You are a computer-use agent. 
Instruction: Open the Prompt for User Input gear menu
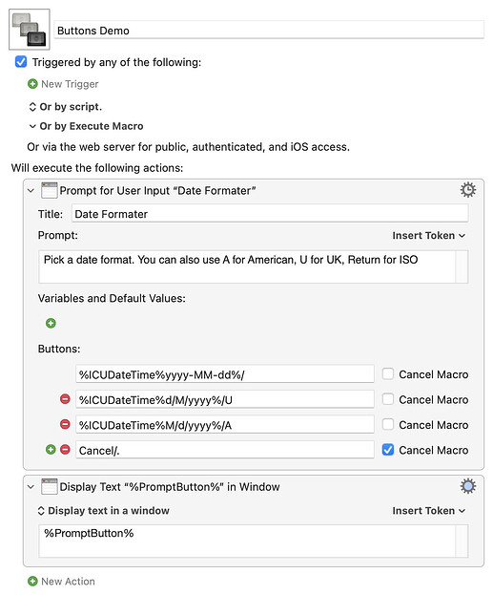coord(467,190)
